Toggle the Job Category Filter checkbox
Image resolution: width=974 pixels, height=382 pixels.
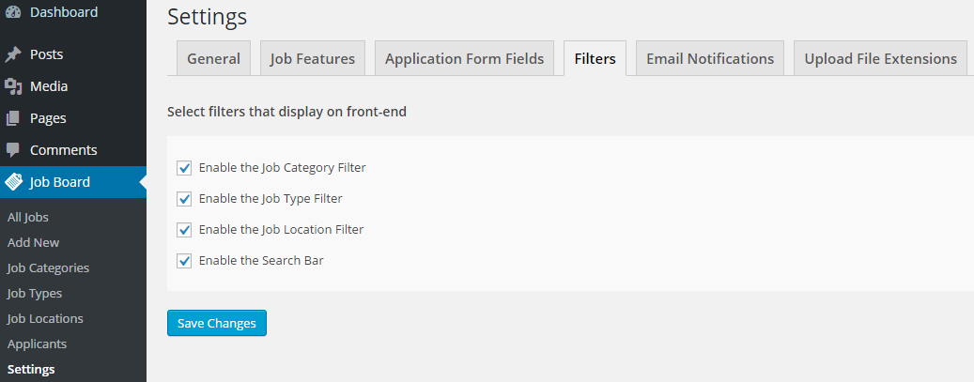coord(184,168)
